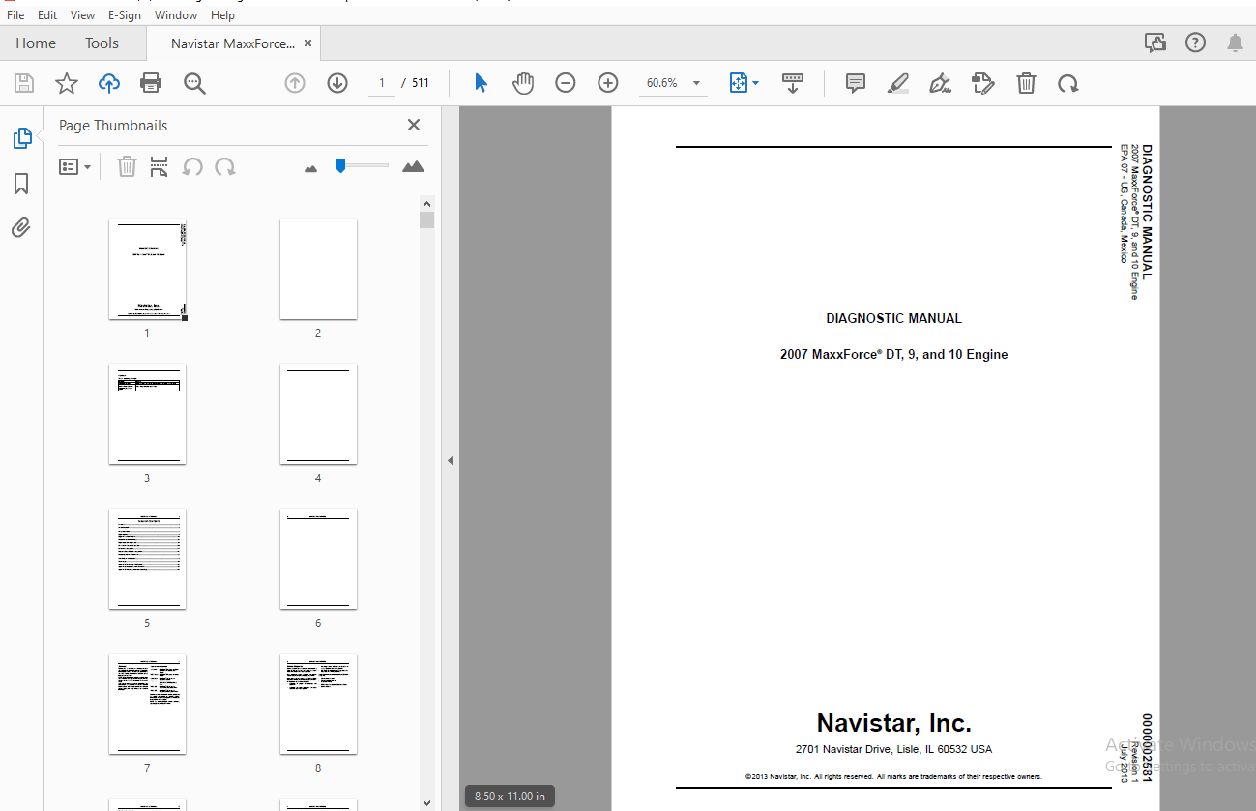Click the thumbnails panel scroll up arrow

click(x=426, y=203)
